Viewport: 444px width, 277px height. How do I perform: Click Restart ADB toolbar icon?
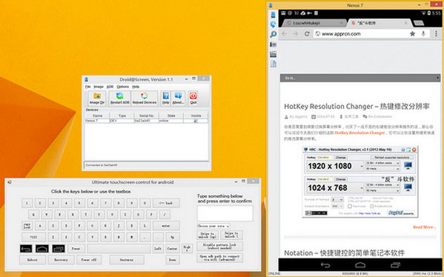click(120, 99)
